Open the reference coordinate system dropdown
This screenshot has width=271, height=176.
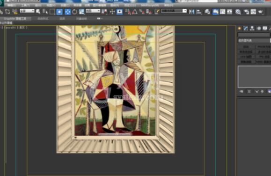pos(93,11)
